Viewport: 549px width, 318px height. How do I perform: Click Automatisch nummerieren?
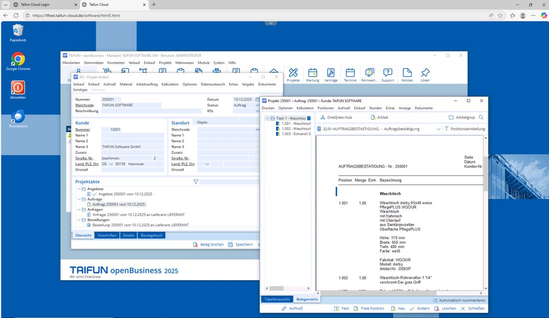pyautogui.click(x=459, y=301)
